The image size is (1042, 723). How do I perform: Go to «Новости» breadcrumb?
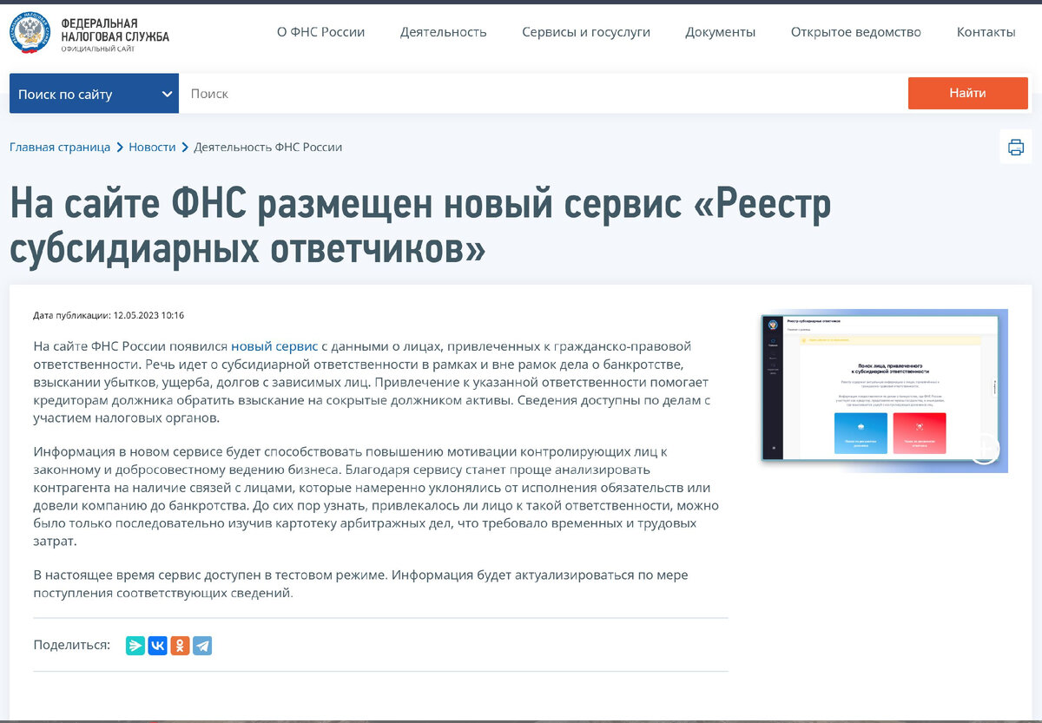pyautogui.click(x=152, y=147)
